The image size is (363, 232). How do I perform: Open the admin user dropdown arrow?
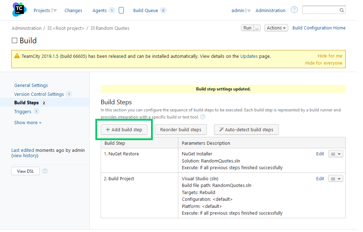point(249,11)
